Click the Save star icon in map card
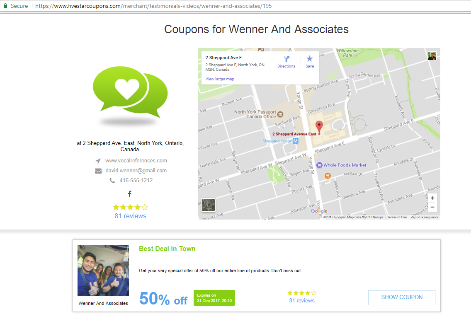 point(310,58)
